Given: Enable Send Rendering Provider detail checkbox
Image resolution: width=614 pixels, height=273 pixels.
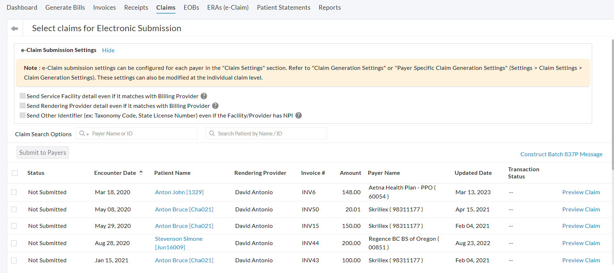Looking at the screenshot, I should point(23,106).
